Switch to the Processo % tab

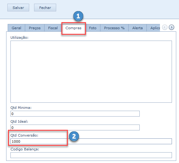point(114,28)
